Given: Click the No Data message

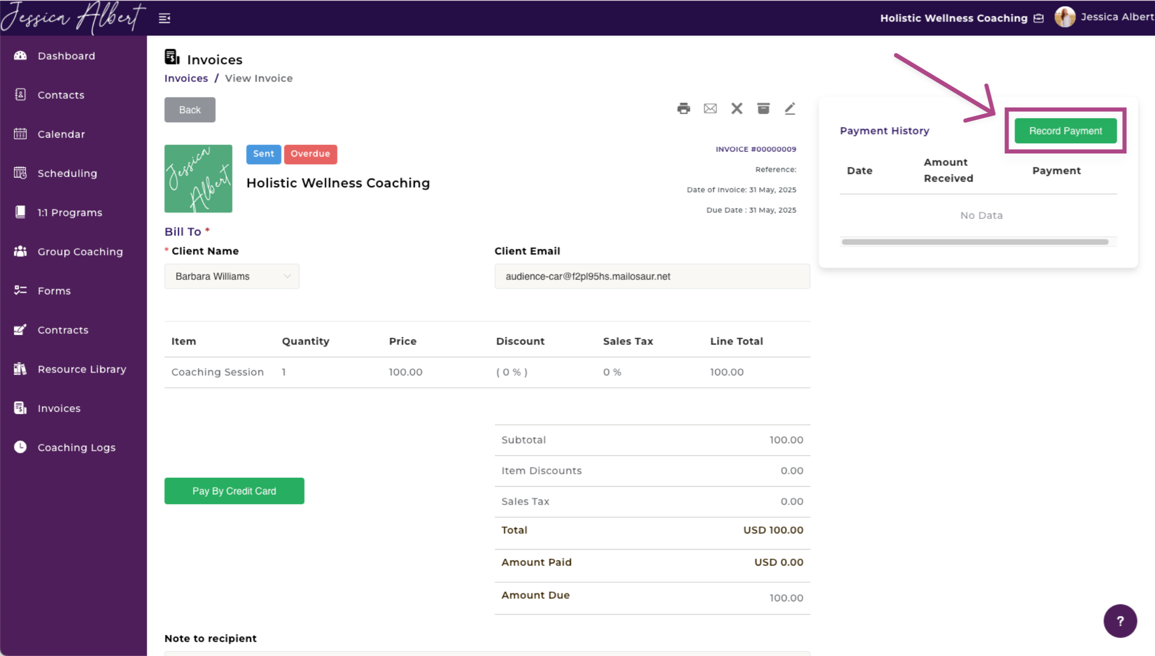Looking at the screenshot, I should point(981,215).
